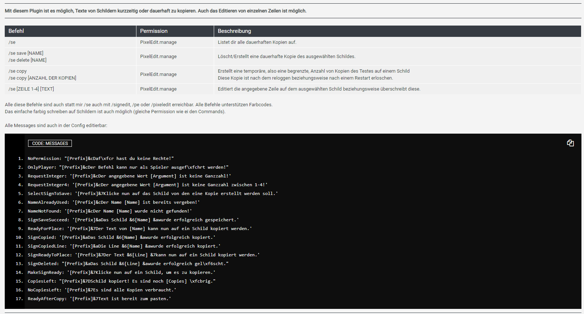Screen dimensions: 584x314
Task: Click the CODE: MESSAGES label
Action: click(x=50, y=143)
